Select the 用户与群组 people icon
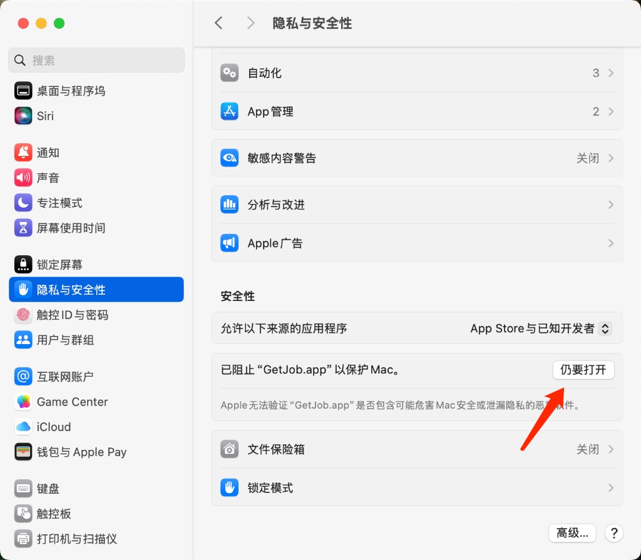641x560 pixels. click(x=23, y=340)
